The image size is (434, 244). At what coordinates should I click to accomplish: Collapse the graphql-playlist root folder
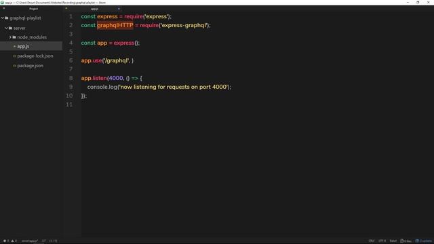[3, 18]
